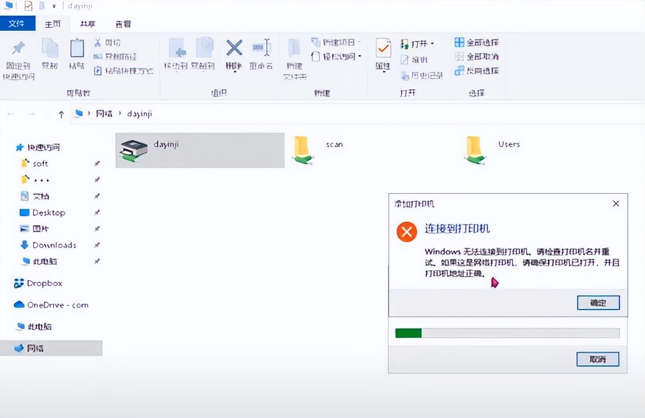Image resolution: width=645 pixels, height=418 pixels.
Task: Click 全部选择 (select all)
Action: (x=477, y=42)
